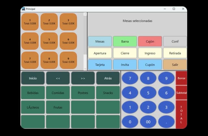This screenshot has height=136, width=208.
Task: Open the Cajón cash drawer
Action: (150, 41)
